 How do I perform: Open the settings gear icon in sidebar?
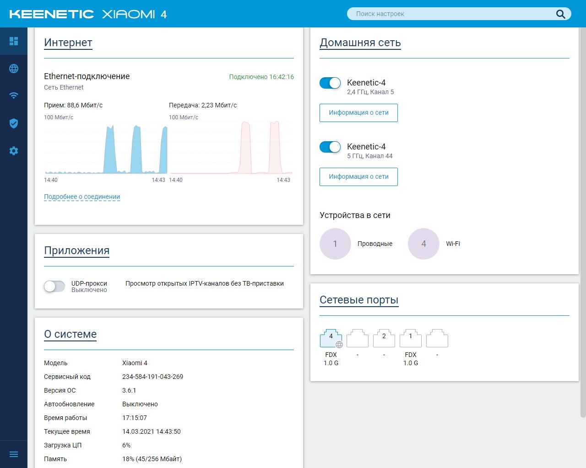14,151
